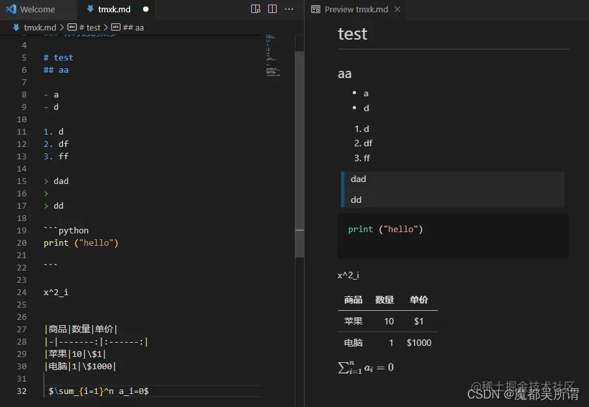The height and width of the screenshot is (407, 589).
Task: Click the '3. ff' item in preview
Action: 362,158
